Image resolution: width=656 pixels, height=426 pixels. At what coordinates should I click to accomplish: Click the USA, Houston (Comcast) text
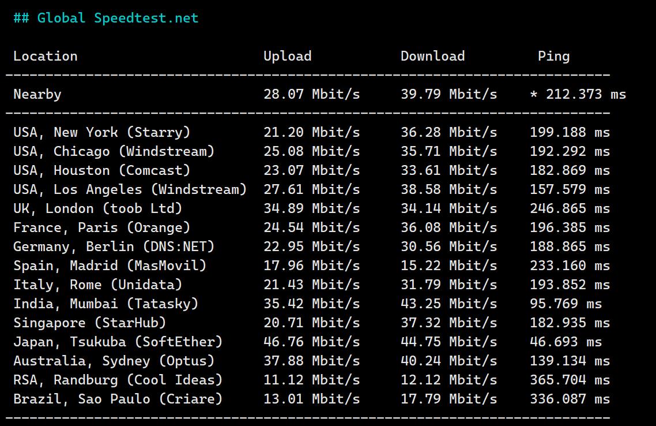101,170
